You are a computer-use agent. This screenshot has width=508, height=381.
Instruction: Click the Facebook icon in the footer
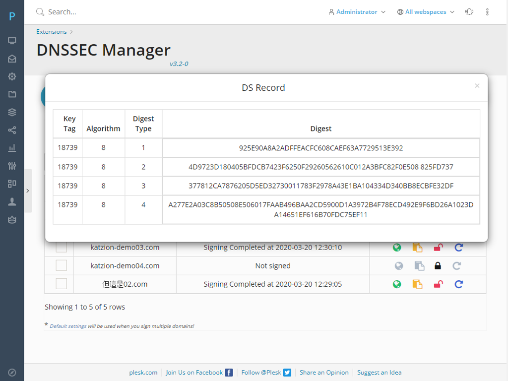[x=228, y=372]
